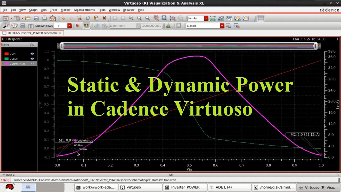Click the new subwindow layout icon
Viewport: 341px width, 192px height.
[x=17, y=18]
